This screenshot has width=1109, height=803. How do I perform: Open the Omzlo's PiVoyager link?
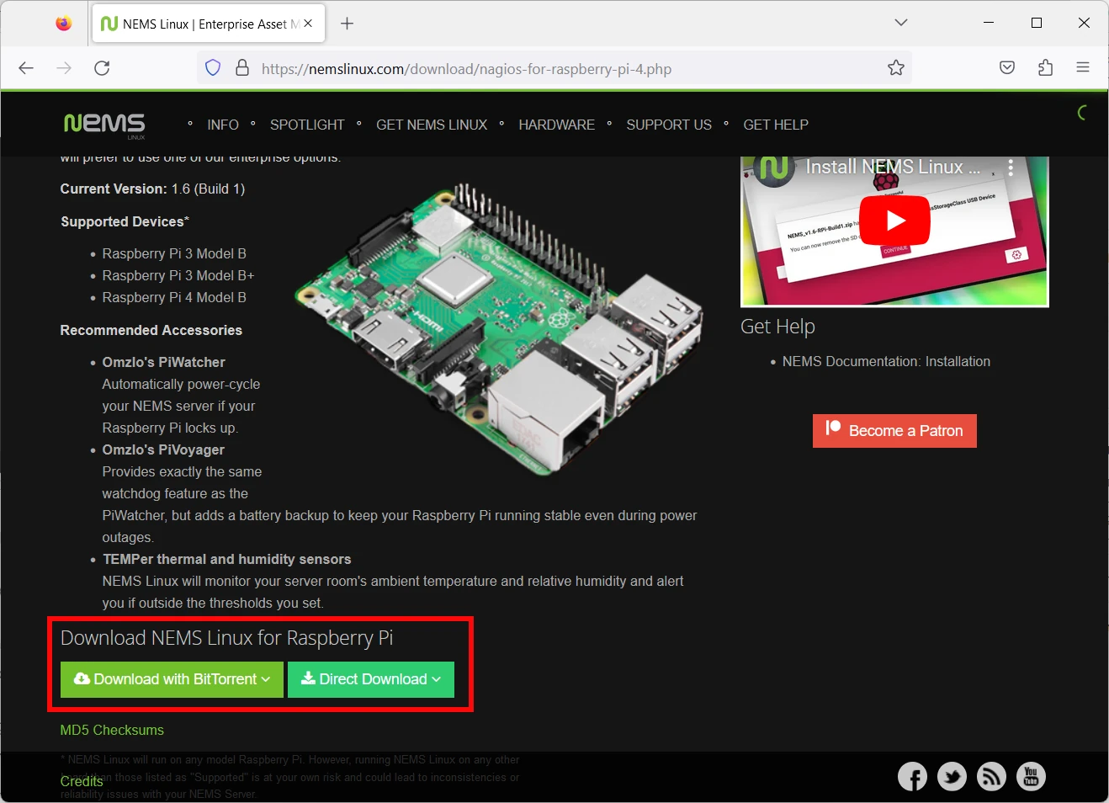coord(163,449)
